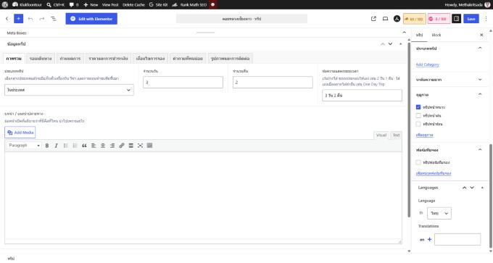Image resolution: width=493 pixels, height=263 pixels.
Task: Click the duration display text field
Action: pyautogui.click(x=362, y=95)
